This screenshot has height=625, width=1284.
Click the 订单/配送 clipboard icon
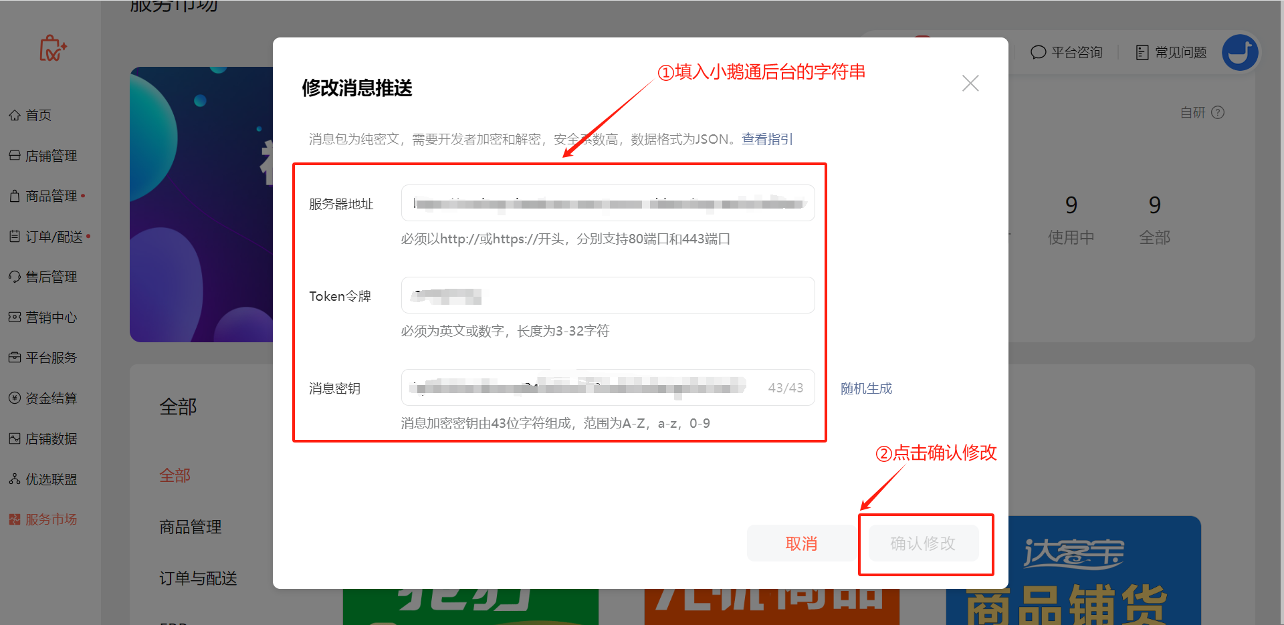(x=15, y=236)
